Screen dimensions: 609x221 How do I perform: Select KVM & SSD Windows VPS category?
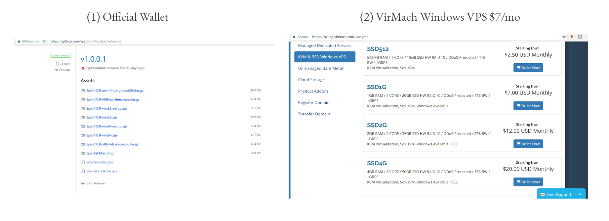pos(325,57)
